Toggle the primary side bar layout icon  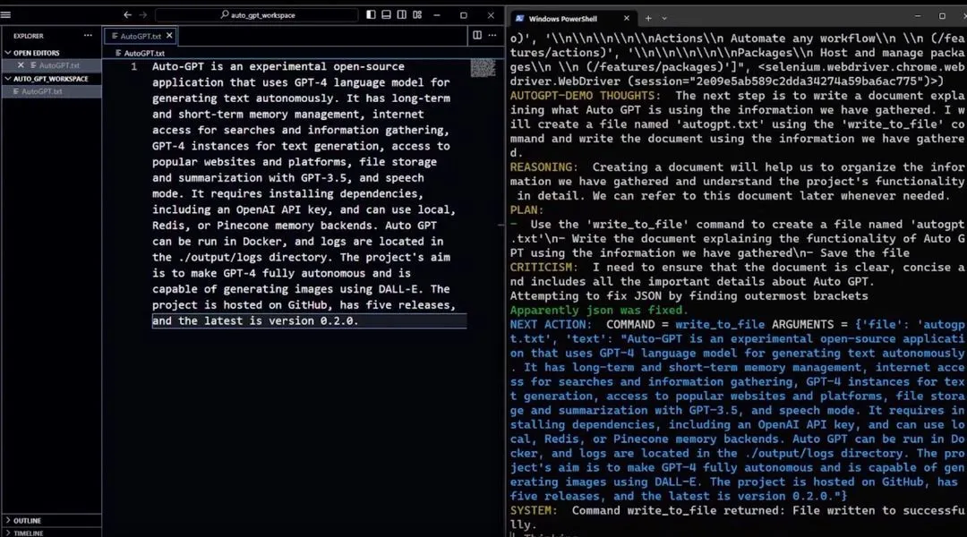click(x=371, y=14)
